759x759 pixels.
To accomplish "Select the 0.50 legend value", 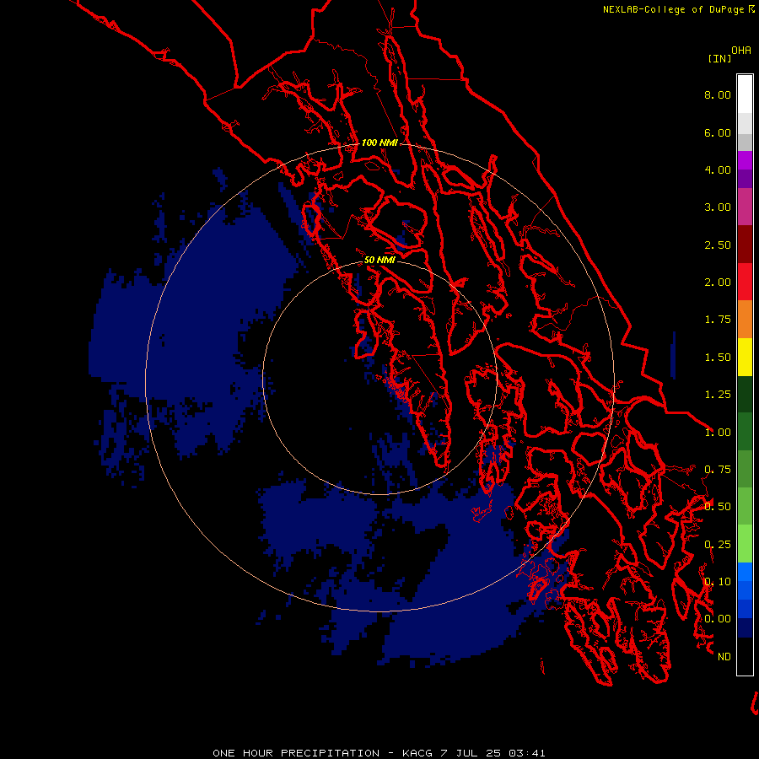I will (x=718, y=507).
